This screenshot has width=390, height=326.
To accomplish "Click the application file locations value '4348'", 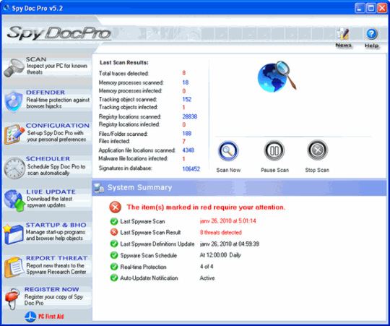I will click(188, 150).
